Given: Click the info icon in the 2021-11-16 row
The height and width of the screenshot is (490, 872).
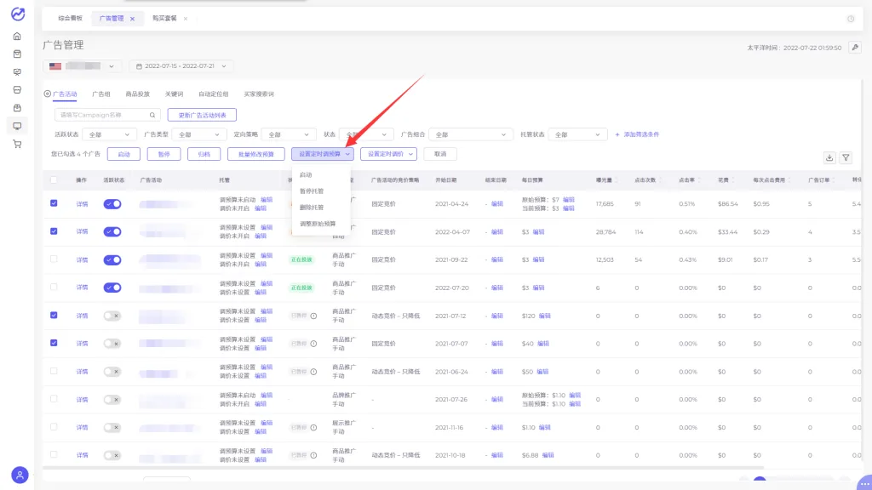Looking at the screenshot, I should coord(313,427).
